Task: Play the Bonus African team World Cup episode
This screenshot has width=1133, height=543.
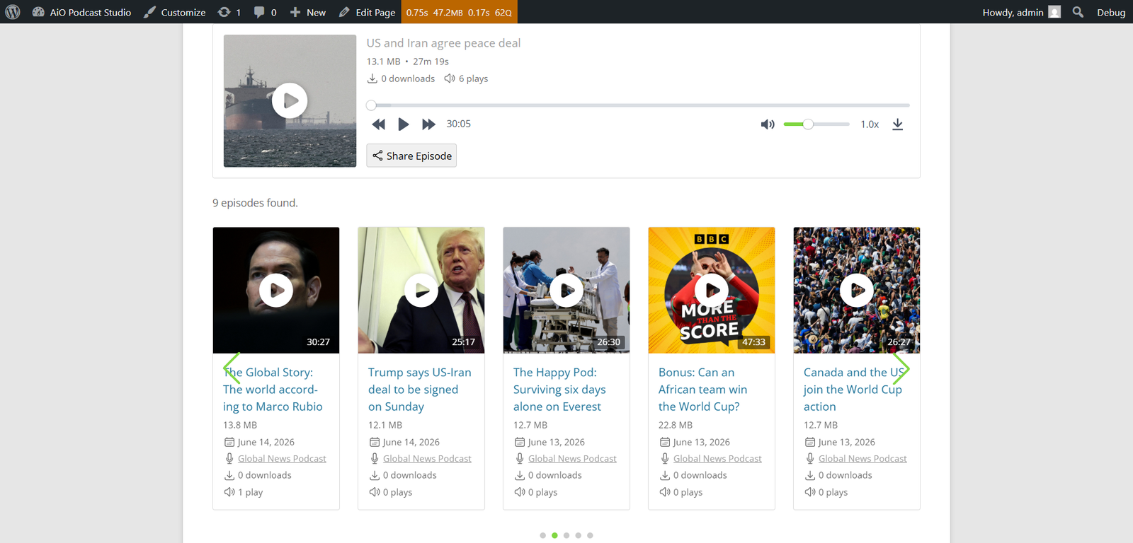Action: point(712,290)
